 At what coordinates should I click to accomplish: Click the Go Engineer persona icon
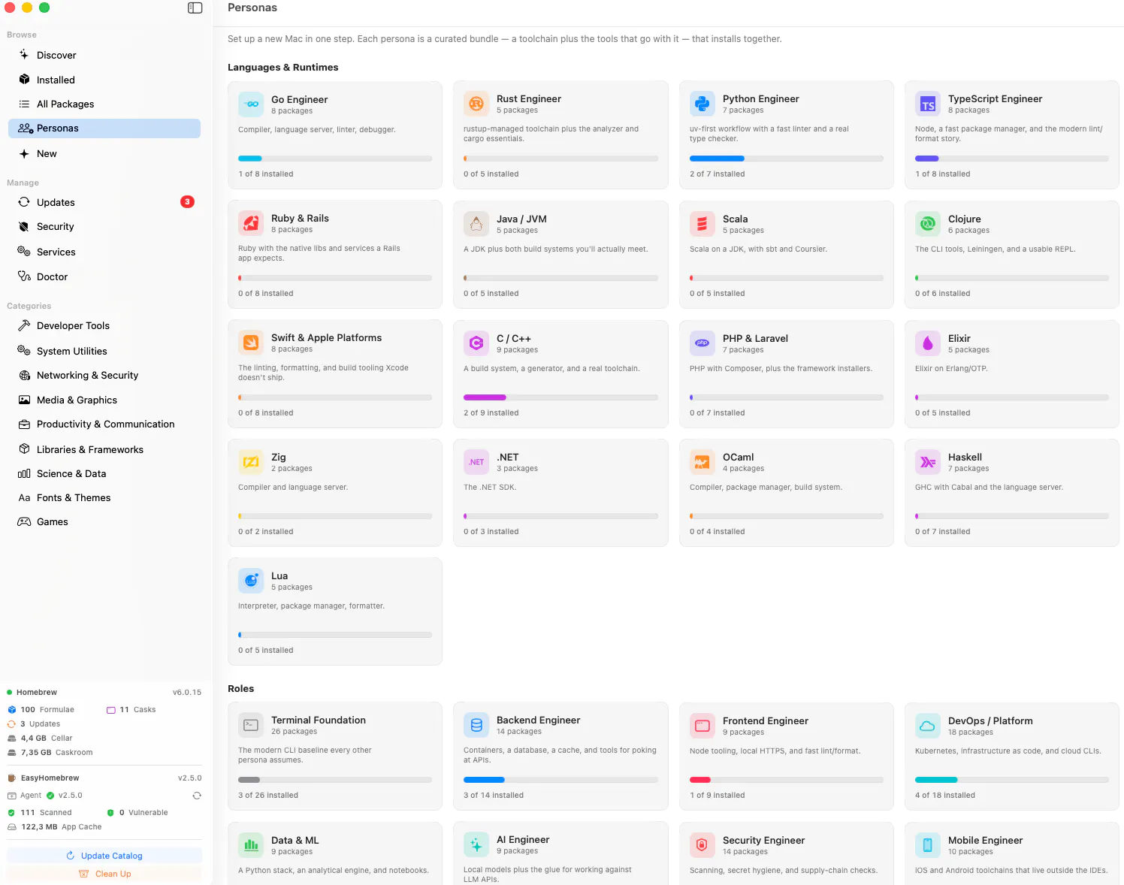click(251, 104)
